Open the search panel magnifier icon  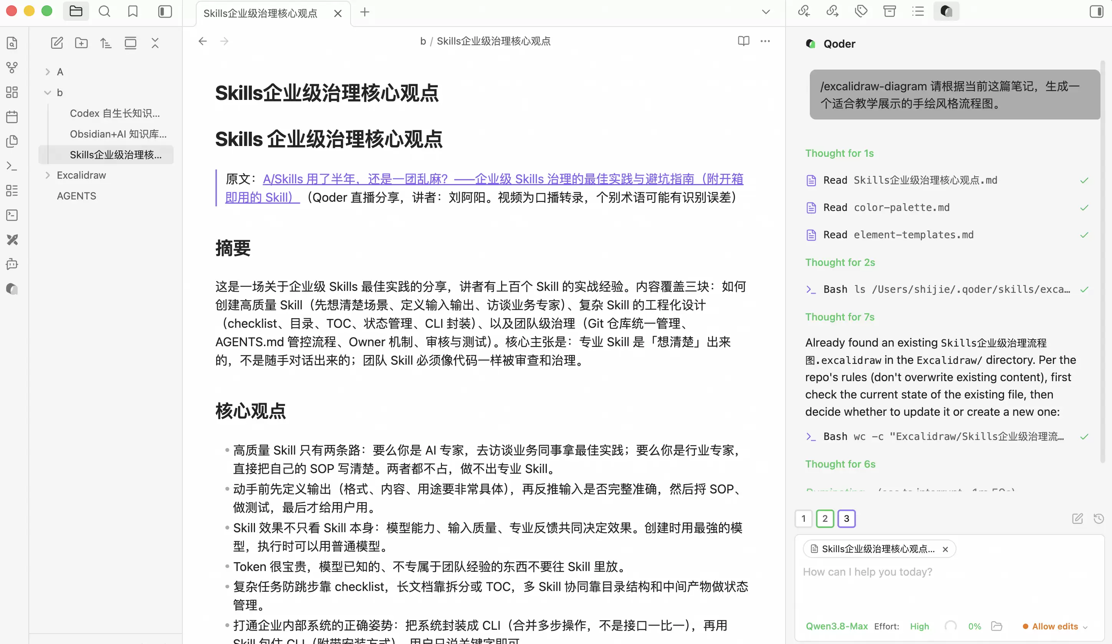click(104, 12)
